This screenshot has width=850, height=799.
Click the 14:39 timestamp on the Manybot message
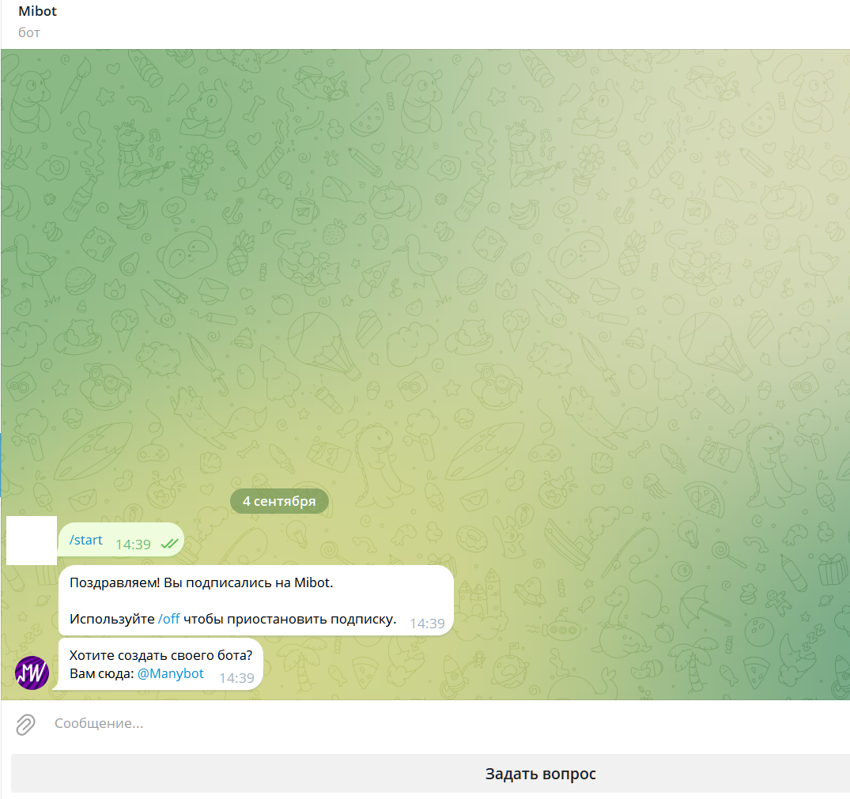(x=236, y=678)
